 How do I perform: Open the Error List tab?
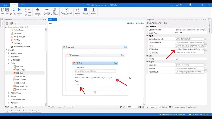pyautogui.click(x=14, y=111)
